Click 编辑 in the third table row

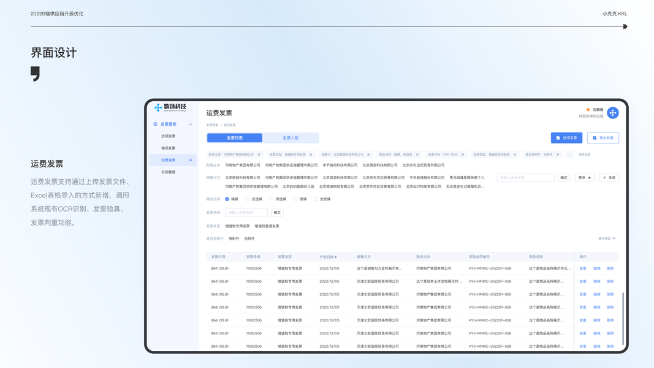coord(597,294)
